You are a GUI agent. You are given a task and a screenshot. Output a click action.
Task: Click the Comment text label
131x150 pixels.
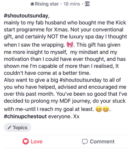[x=102, y=142]
